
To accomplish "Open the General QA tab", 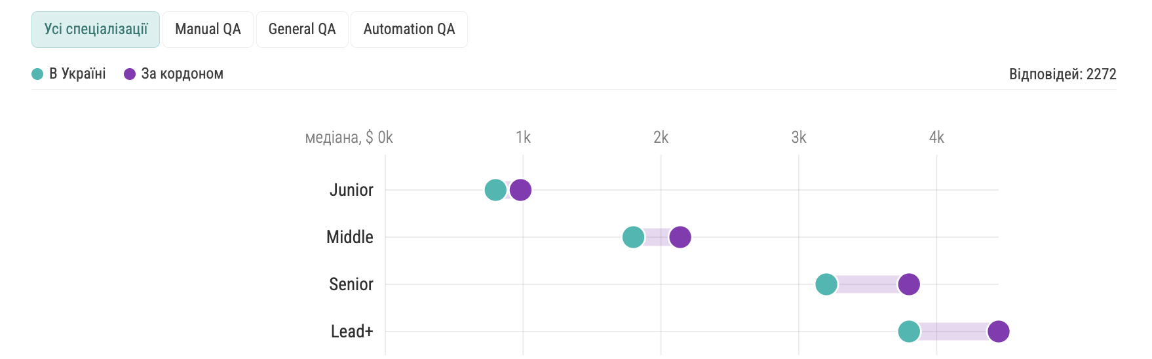I will point(302,29).
